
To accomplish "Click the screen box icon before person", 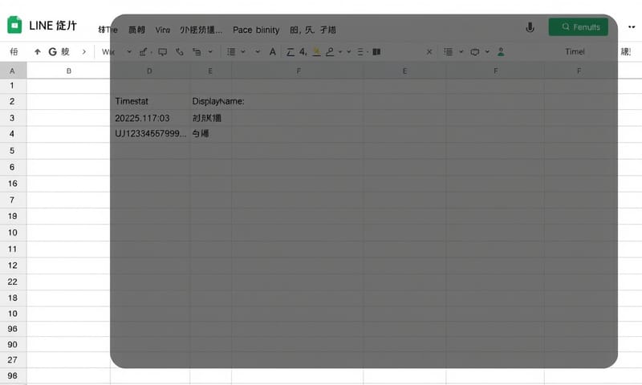I will tap(475, 52).
